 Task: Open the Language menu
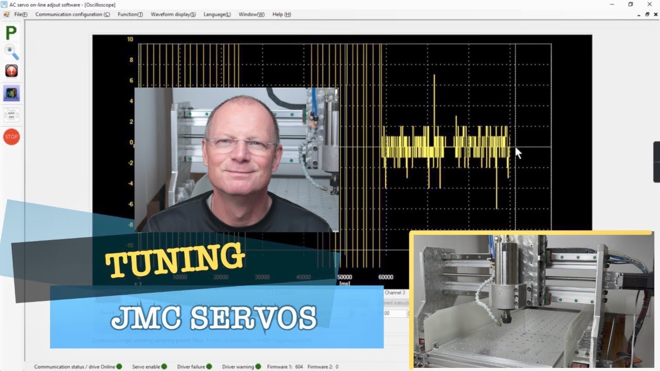pos(217,14)
